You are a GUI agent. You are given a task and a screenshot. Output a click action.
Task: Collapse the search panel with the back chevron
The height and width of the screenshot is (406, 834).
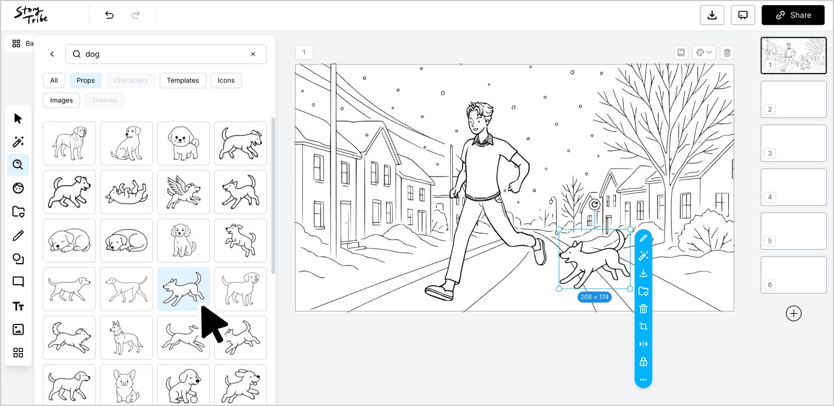(x=52, y=54)
